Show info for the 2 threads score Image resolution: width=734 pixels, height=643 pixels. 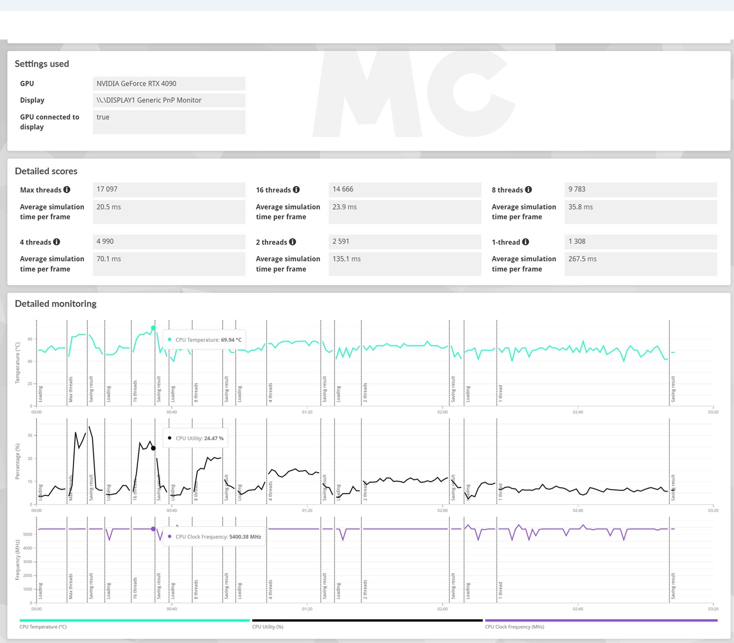click(x=292, y=242)
